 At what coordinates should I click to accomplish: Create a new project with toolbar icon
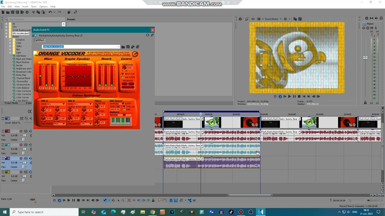[3, 12]
